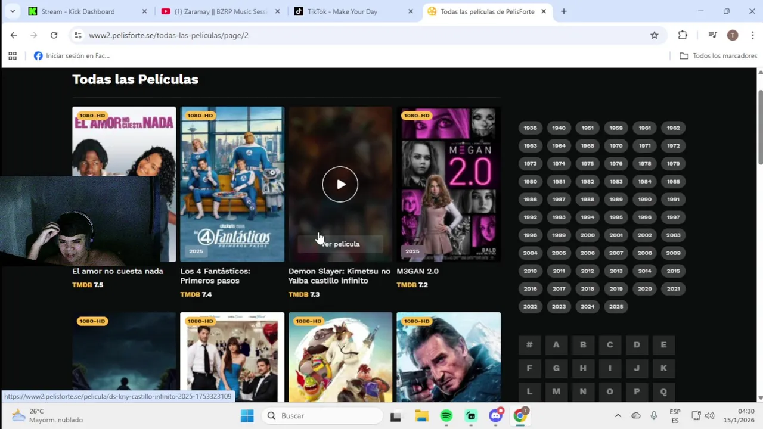Open Iniciar sesión en Facebook bookmark
Viewport: 763px width, 429px height.
click(72, 55)
